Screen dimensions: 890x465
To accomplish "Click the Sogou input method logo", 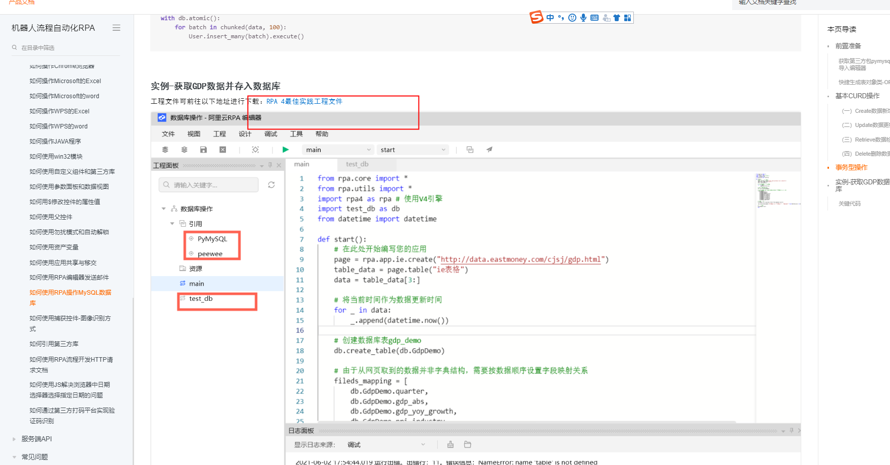I will tap(537, 17).
